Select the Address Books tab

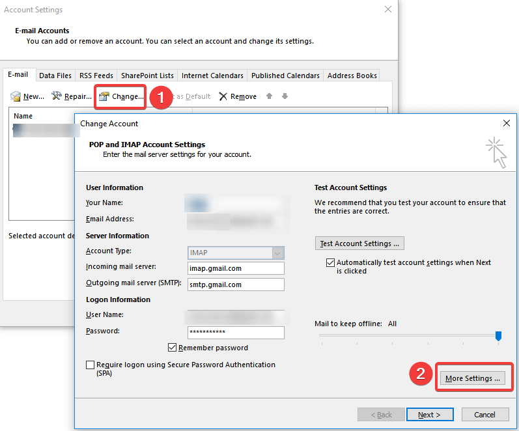pos(352,76)
